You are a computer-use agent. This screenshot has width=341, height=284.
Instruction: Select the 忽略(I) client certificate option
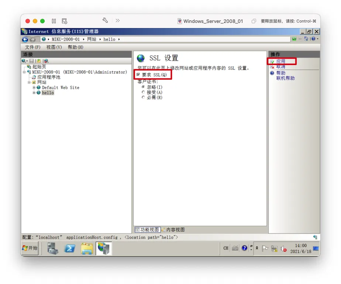click(x=143, y=87)
